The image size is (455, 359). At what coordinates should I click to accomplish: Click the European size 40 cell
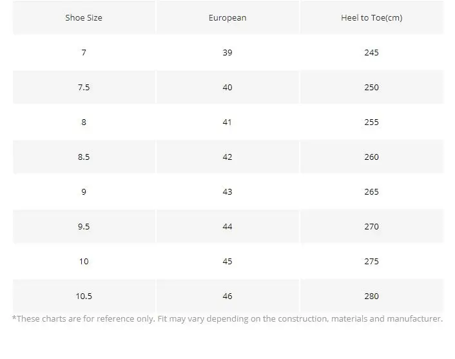tap(227, 88)
